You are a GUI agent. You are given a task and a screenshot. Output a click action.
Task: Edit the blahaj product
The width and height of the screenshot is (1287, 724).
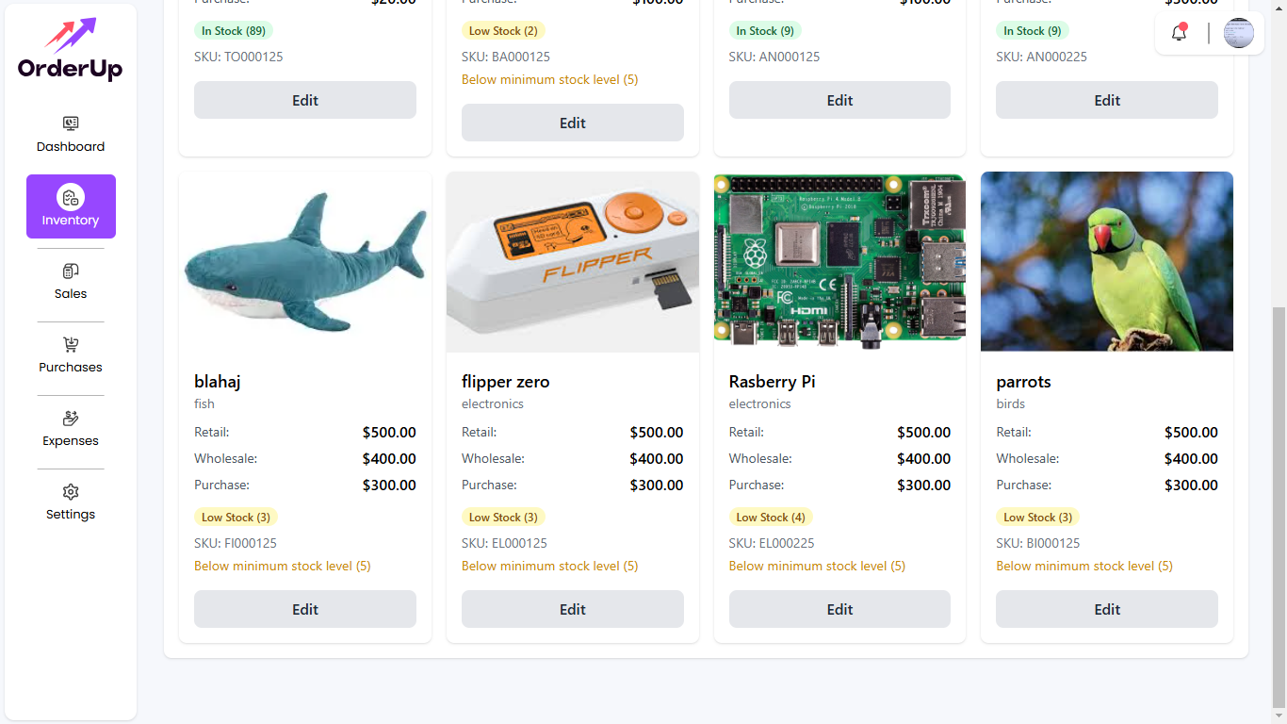click(305, 609)
